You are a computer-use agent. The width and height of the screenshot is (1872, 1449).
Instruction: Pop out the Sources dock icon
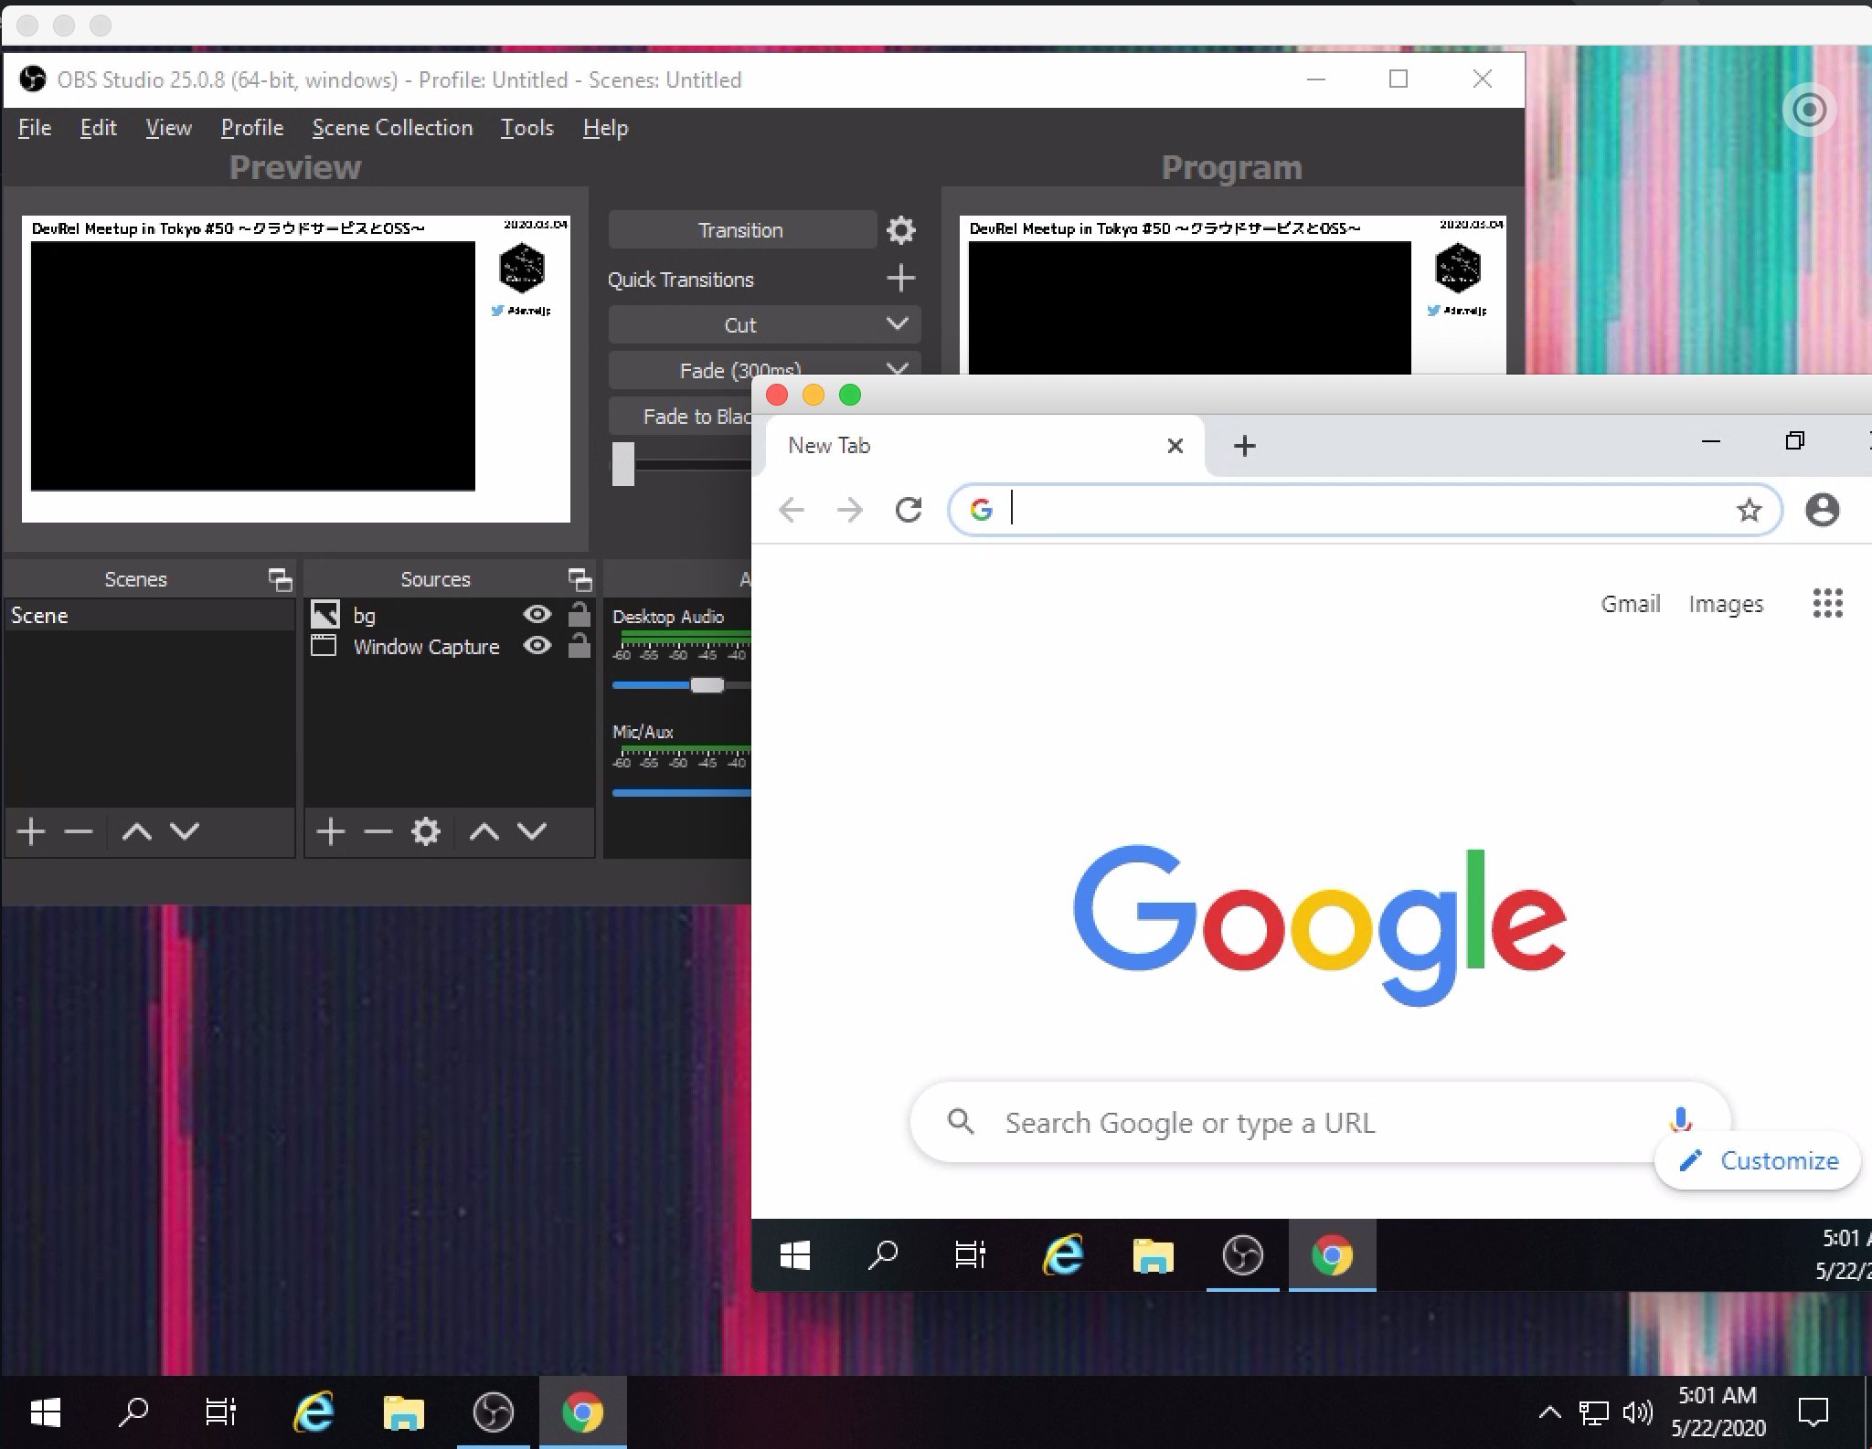[x=580, y=579]
